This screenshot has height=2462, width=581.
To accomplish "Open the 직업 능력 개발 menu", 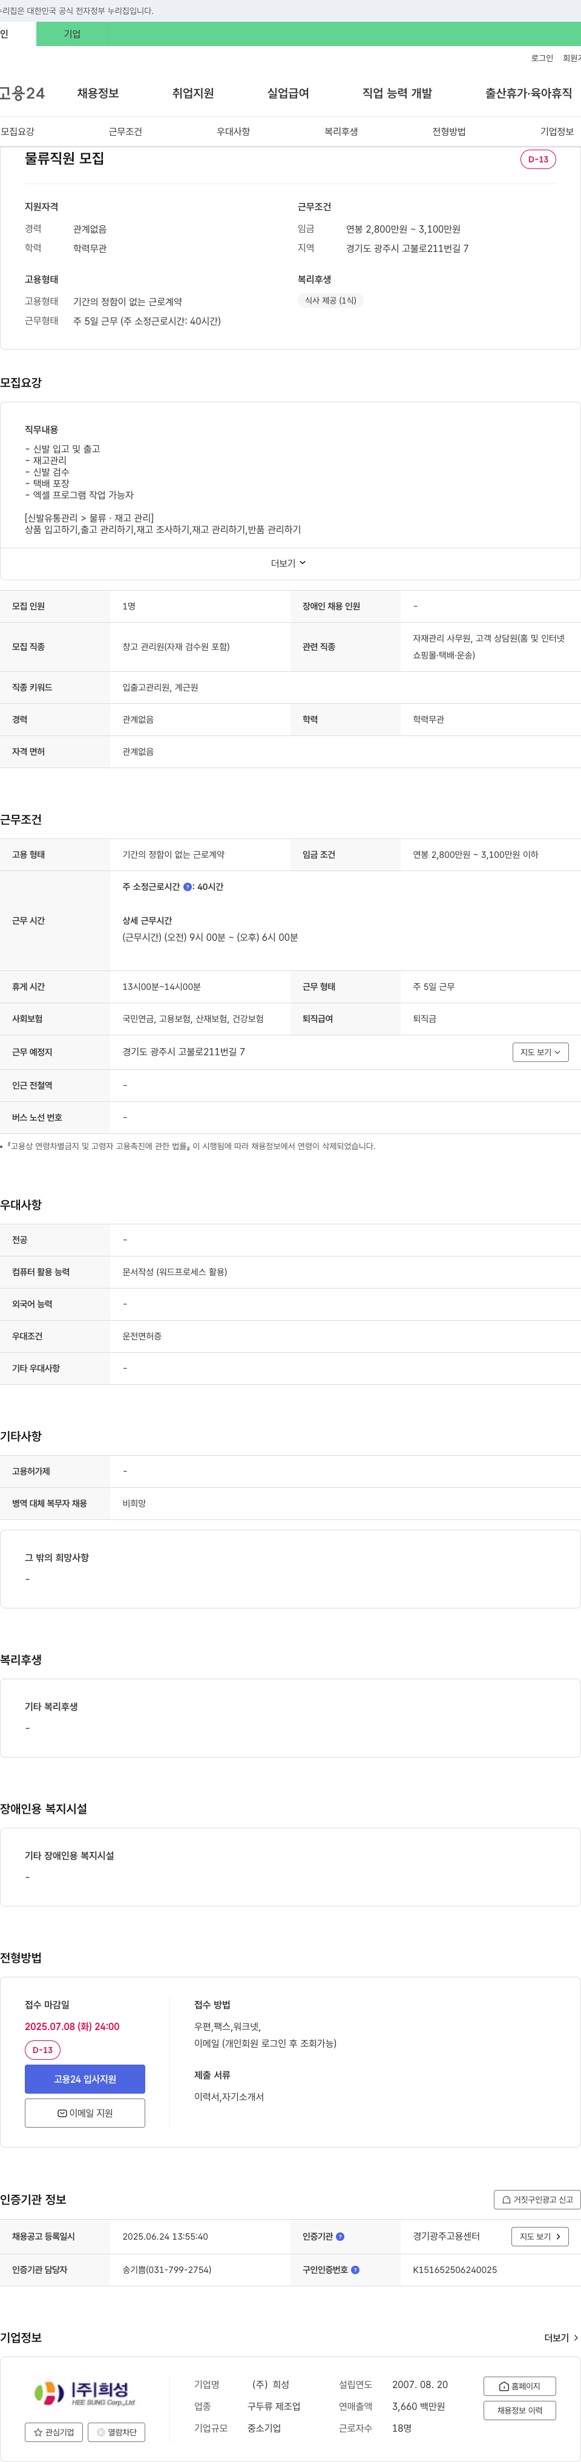I will point(397,93).
